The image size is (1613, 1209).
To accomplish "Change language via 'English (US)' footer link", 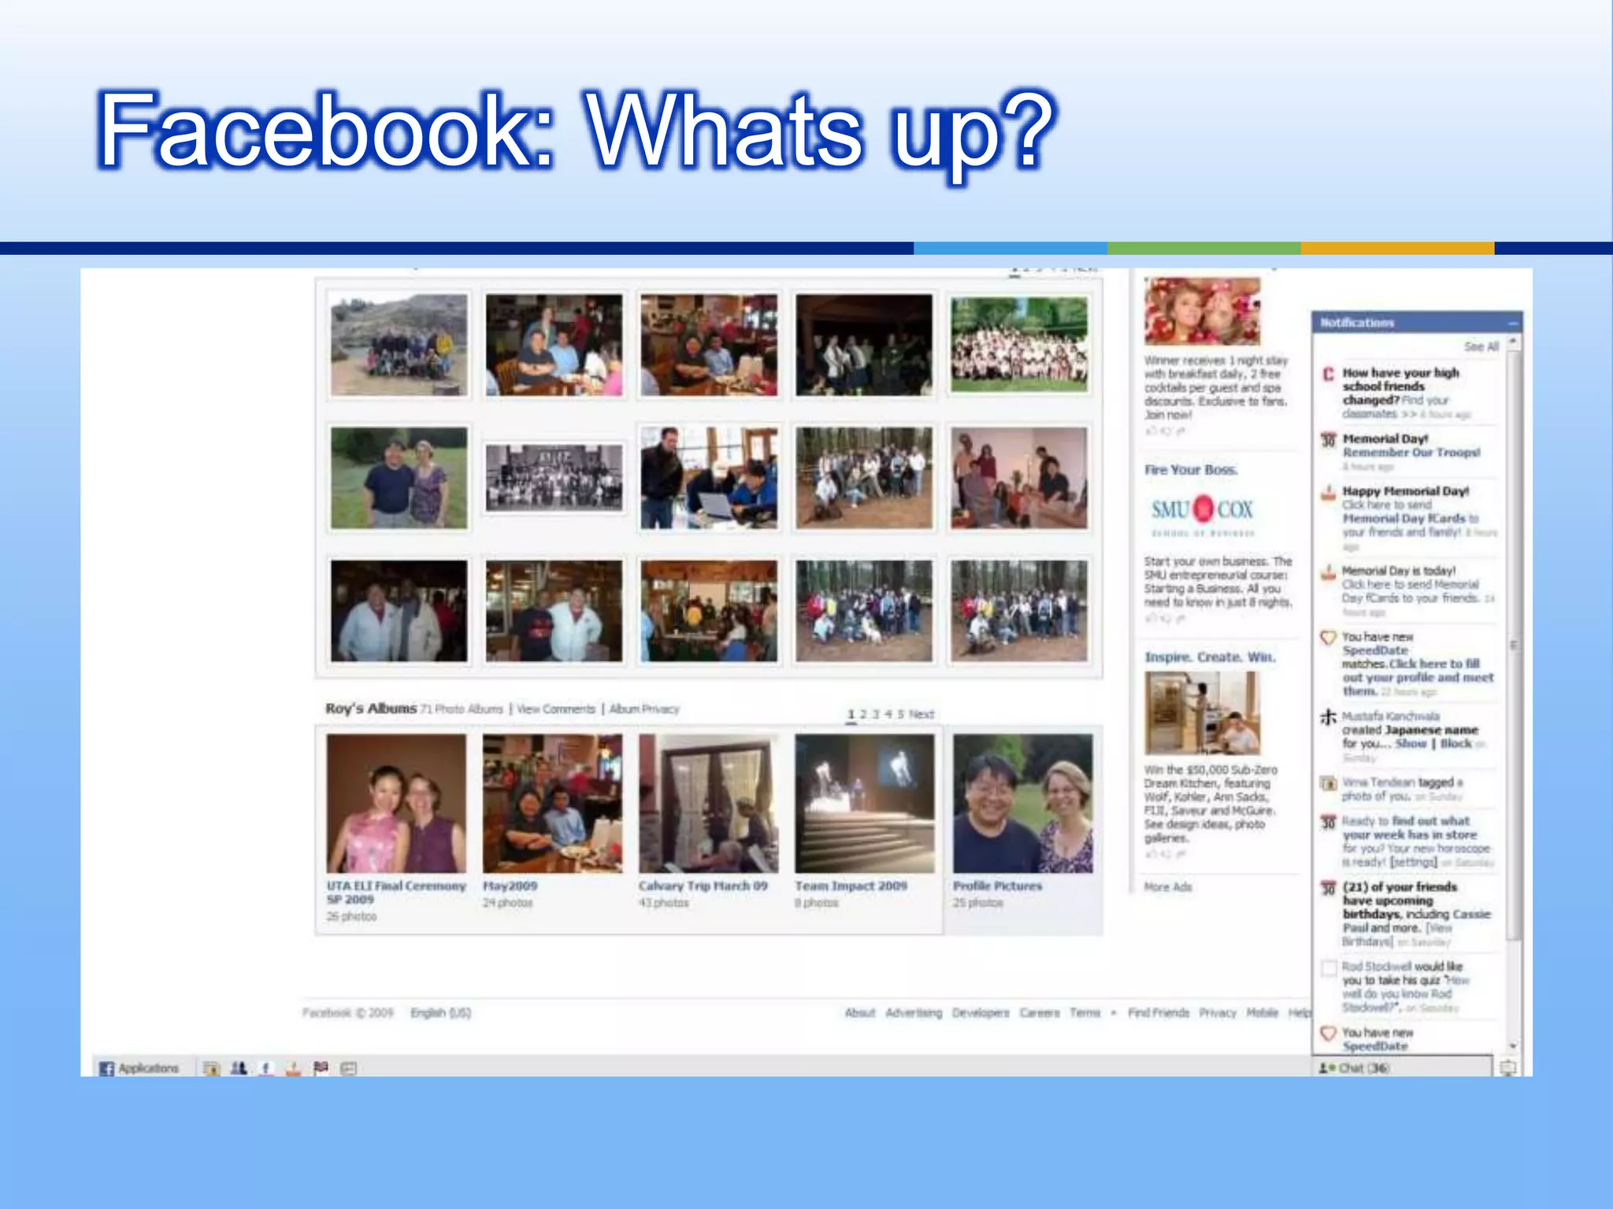I will [x=440, y=1013].
